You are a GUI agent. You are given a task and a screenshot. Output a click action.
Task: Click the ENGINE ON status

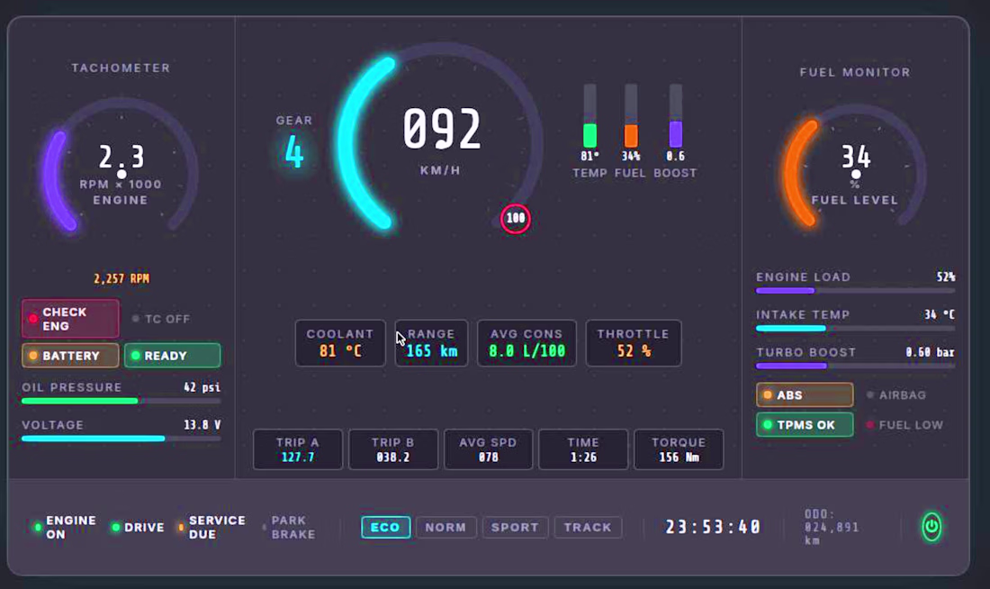[x=65, y=527]
